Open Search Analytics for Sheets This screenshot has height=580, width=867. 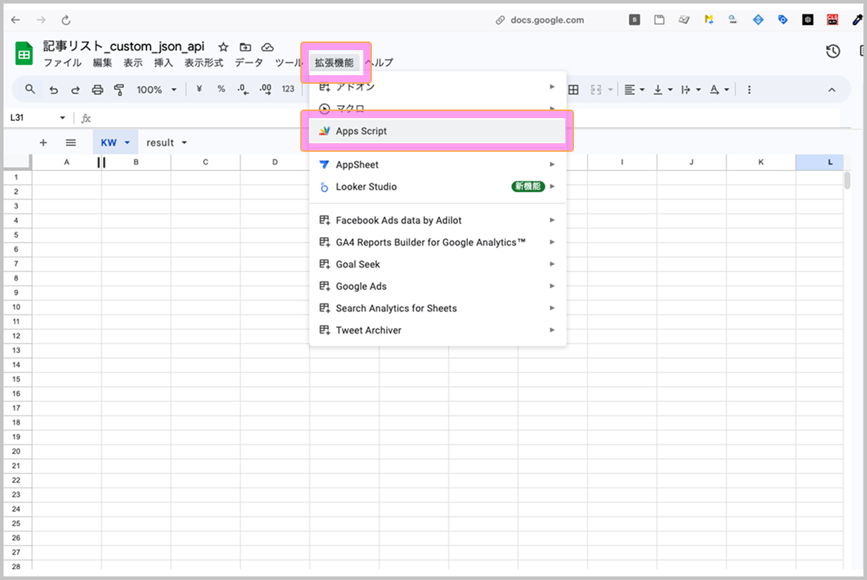[x=437, y=309]
